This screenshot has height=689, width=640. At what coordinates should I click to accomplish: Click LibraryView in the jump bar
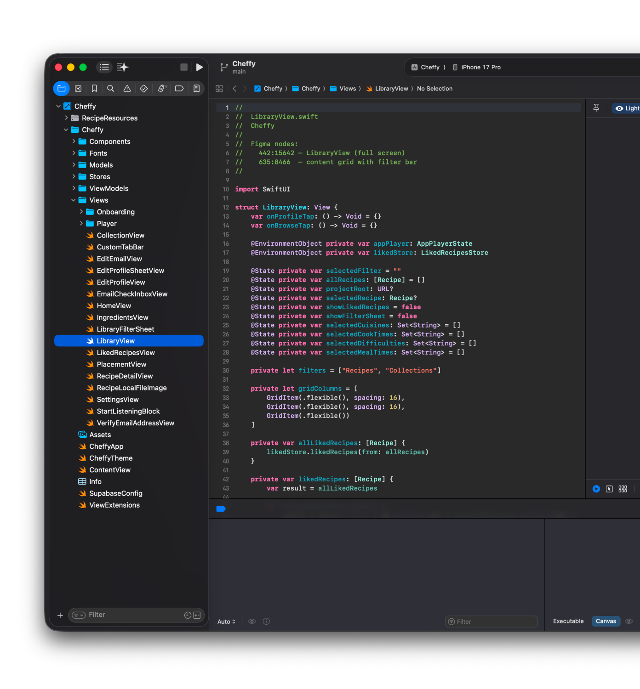pos(387,89)
